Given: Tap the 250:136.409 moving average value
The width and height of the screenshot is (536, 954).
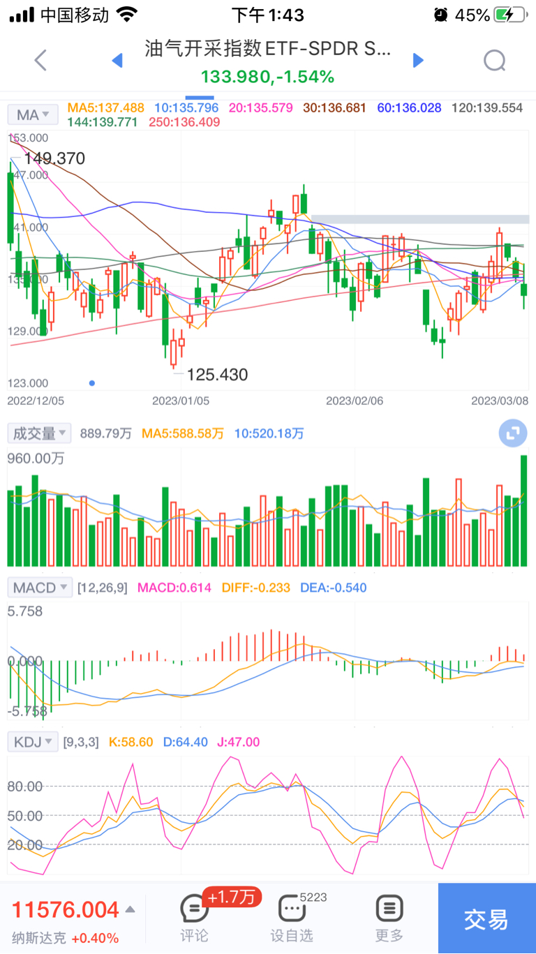Looking at the screenshot, I should tap(184, 122).
